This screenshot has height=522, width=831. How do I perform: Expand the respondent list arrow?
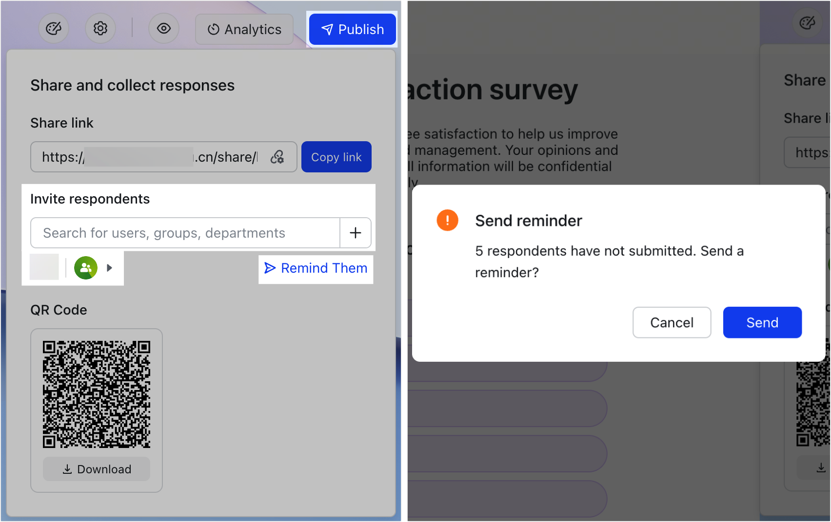(x=109, y=267)
